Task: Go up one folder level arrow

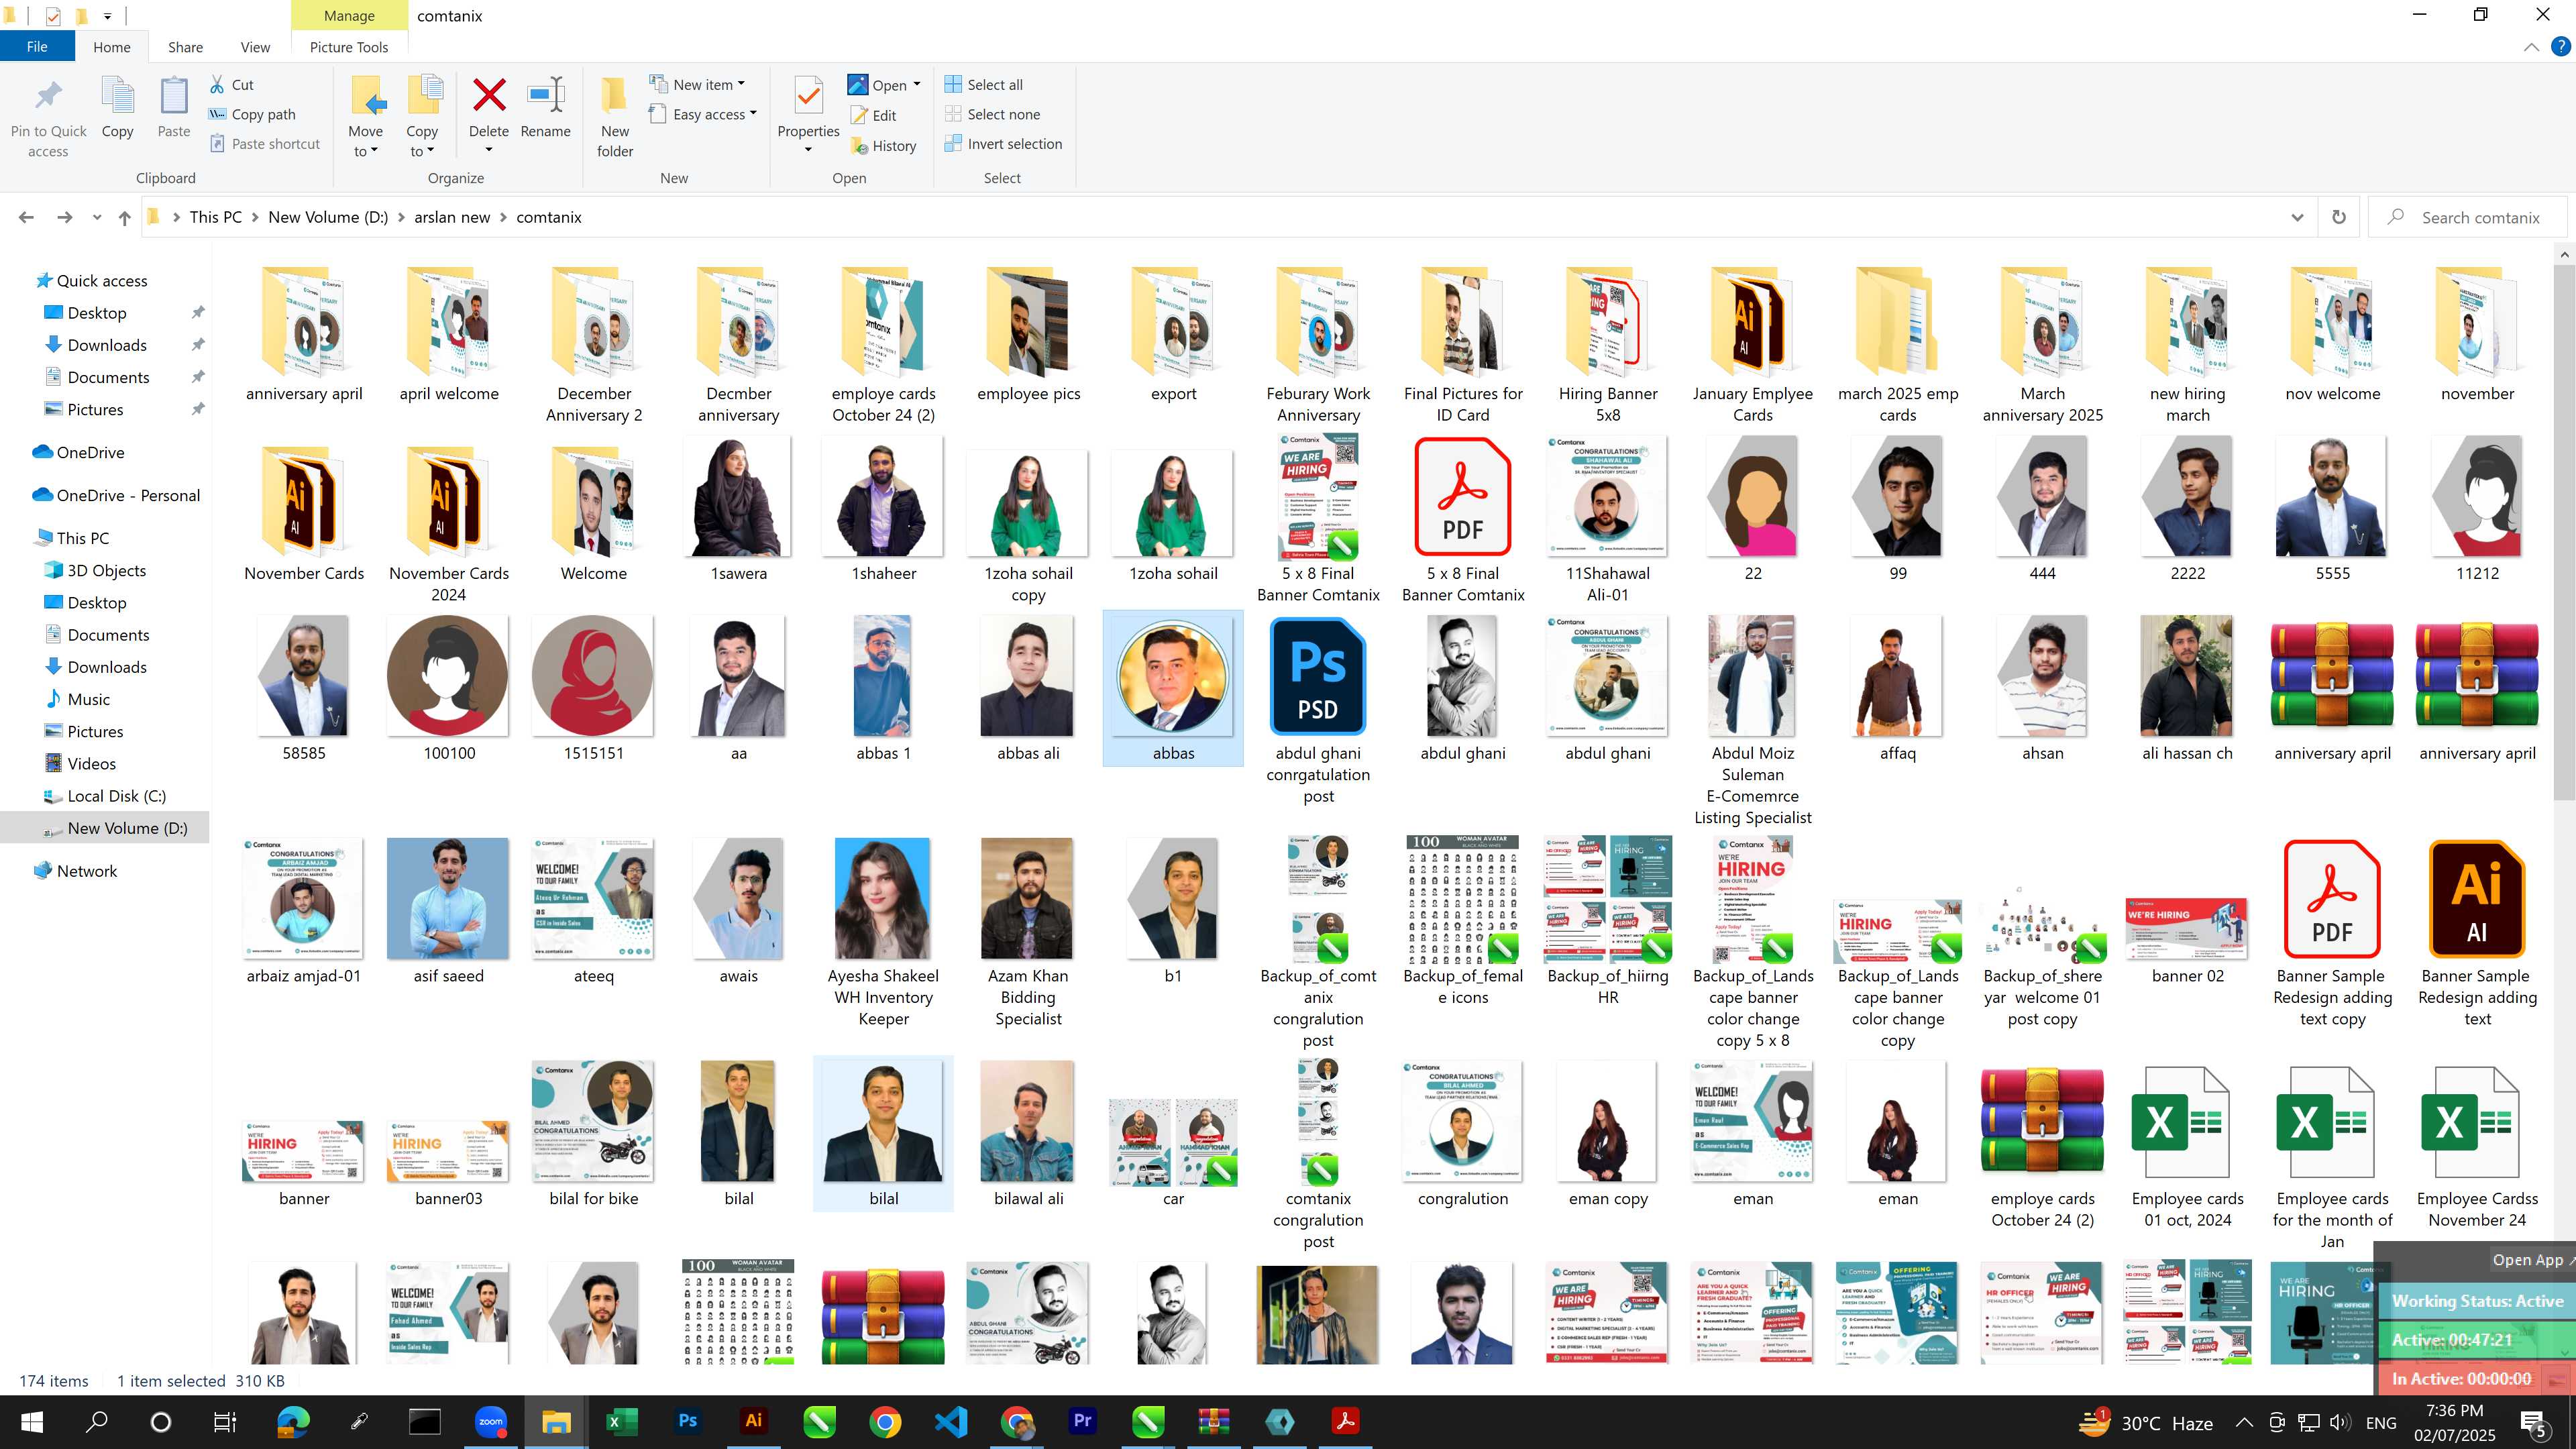Action: (124, 217)
